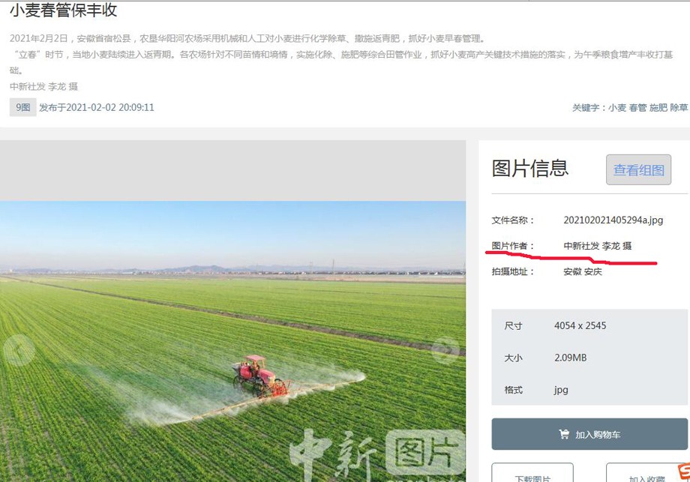This screenshot has height=482, width=690.
Task: Click the shopping cart icon on 加入购物车 button
Action: tap(563, 433)
